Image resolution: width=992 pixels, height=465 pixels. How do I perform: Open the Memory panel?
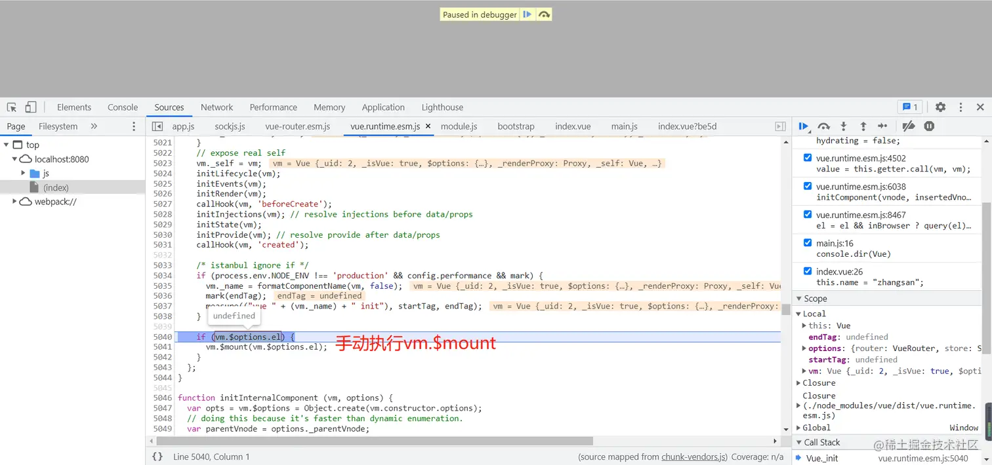[x=329, y=107]
